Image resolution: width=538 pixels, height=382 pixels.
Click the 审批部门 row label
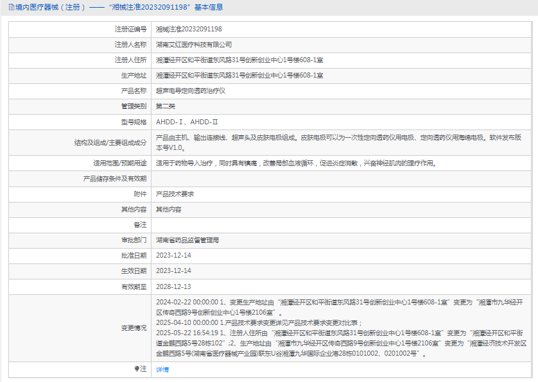pyautogui.click(x=134, y=240)
